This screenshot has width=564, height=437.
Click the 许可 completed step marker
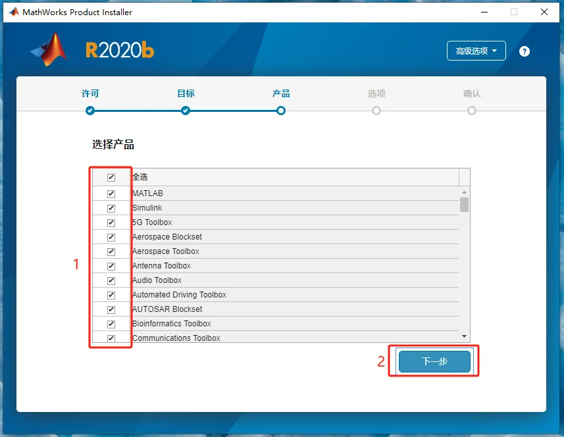(x=90, y=111)
